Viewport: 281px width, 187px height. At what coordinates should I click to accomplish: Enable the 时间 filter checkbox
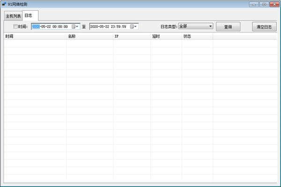point(15,27)
